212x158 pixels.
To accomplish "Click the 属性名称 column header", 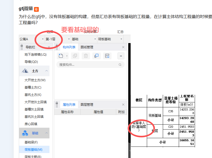I will [x=67, y=112].
